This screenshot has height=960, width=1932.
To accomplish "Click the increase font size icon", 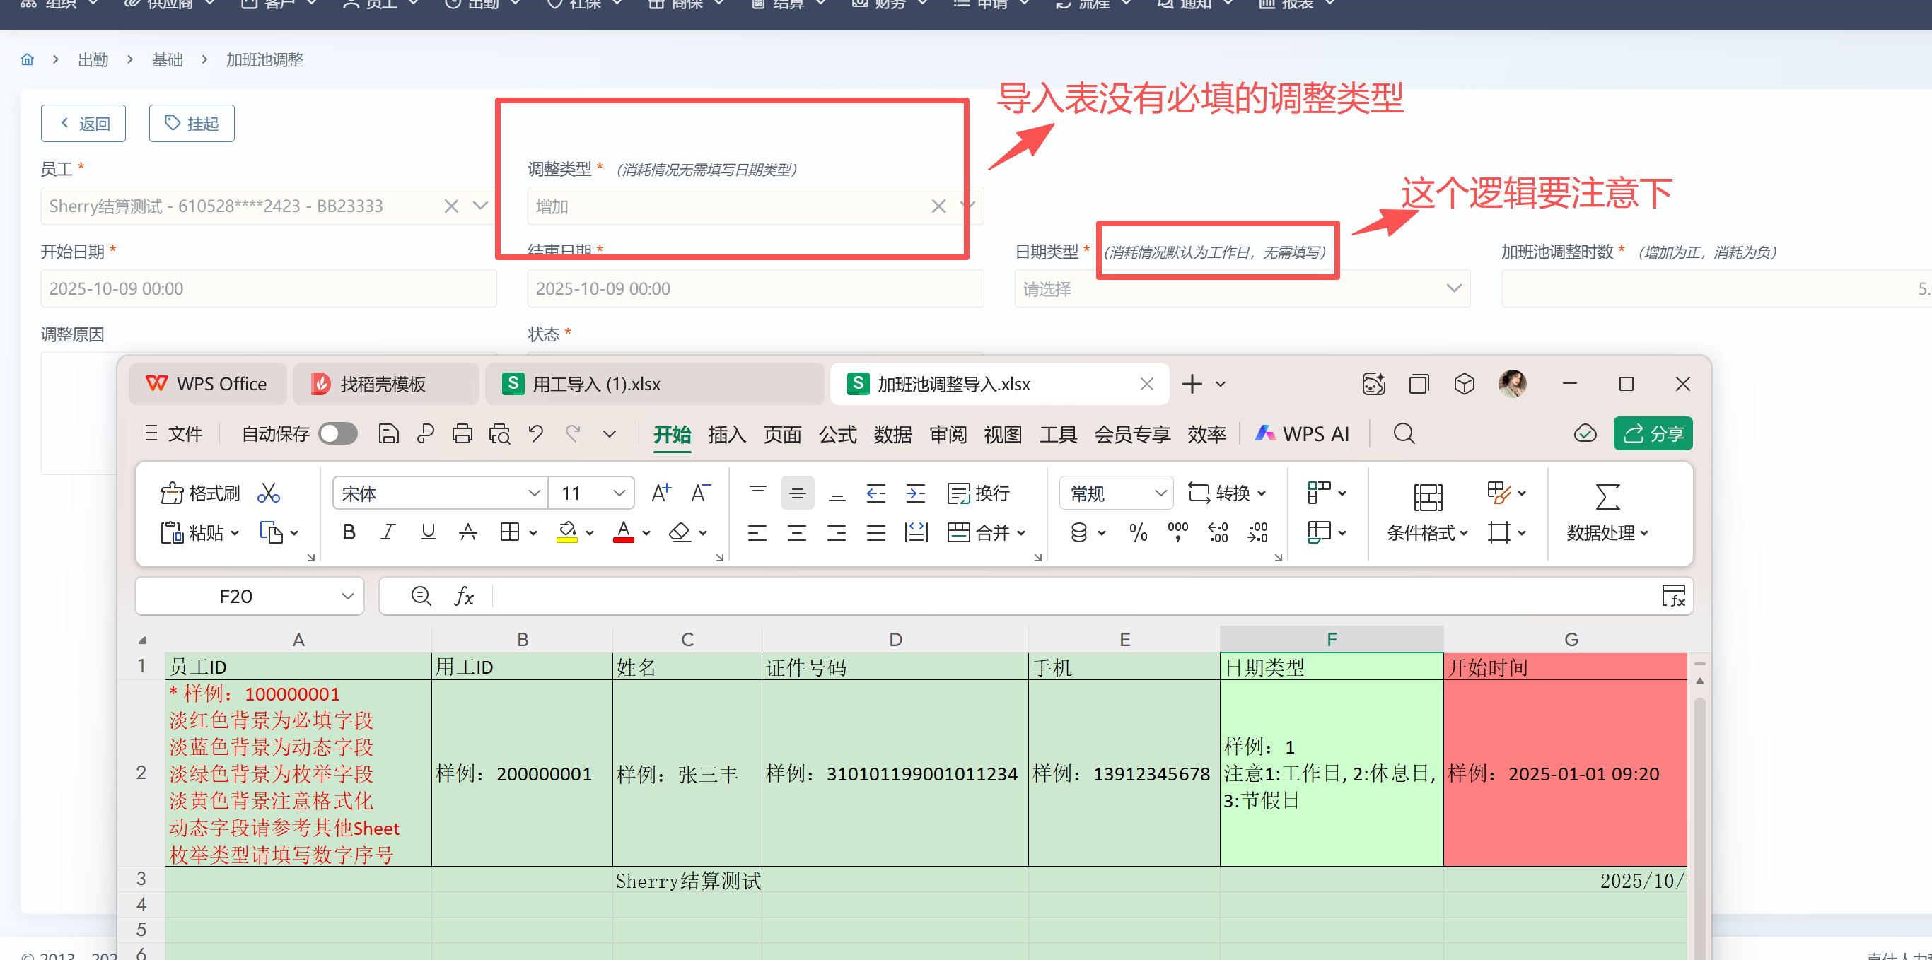I will click(661, 493).
